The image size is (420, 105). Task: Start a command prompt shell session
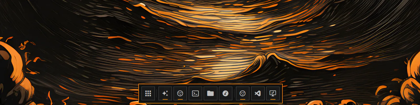coord(195,93)
